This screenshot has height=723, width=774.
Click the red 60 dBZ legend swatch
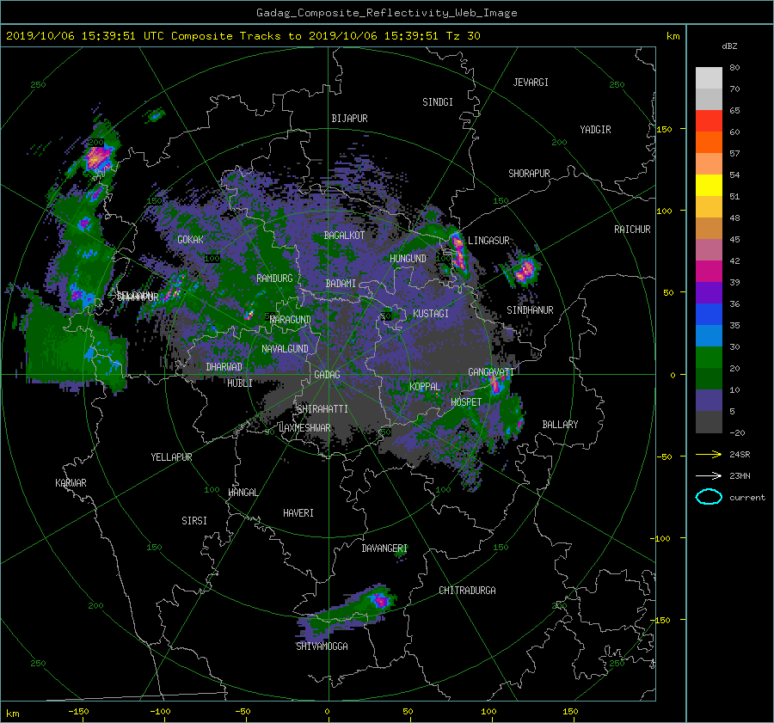(709, 121)
